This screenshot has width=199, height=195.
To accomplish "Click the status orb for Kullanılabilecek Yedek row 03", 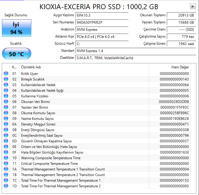I will click(x=6, y=85).
